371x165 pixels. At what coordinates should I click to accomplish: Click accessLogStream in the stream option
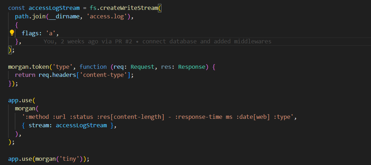coord(81,126)
